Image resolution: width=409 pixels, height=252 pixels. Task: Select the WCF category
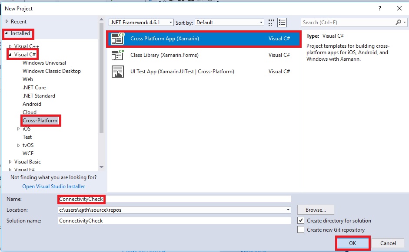click(x=28, y=154)
